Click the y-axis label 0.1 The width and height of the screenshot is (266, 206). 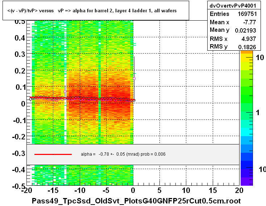[x=20, y=87]
